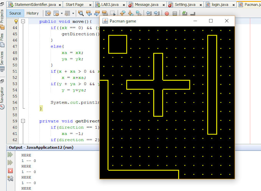This screenshot has width=261, height=191.
Task: Open the Navigator side panel
Action: tap(3, 96)
